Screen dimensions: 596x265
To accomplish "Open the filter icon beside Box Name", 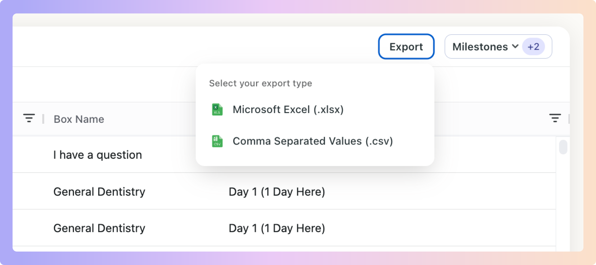I will 29,118.
